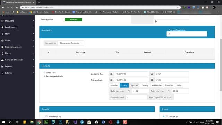
Task: Click the End send date calendar icon
Action: click(x=111, y=80)
